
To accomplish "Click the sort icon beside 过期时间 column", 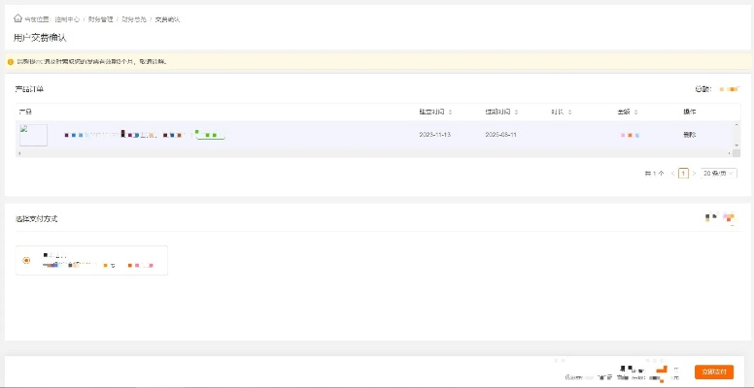I will pyautogui.click(x=519, y=112).
